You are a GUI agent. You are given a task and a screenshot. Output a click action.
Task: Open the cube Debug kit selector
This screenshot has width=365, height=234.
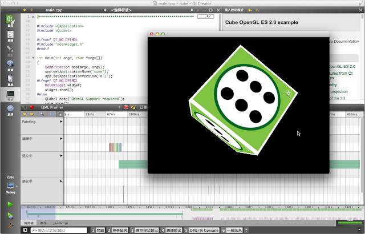point(10,185)
